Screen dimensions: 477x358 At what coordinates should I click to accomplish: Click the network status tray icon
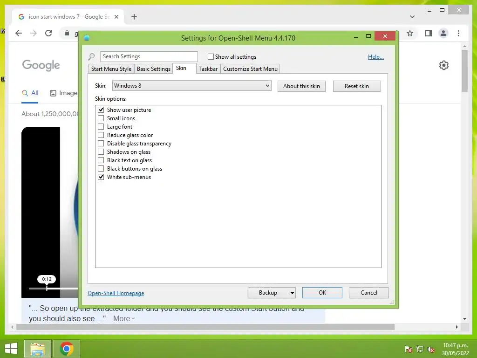coord(420,349)
